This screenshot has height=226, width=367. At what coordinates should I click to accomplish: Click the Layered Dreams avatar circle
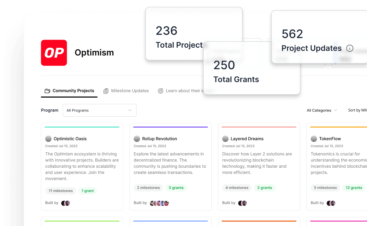pos(225,139)
